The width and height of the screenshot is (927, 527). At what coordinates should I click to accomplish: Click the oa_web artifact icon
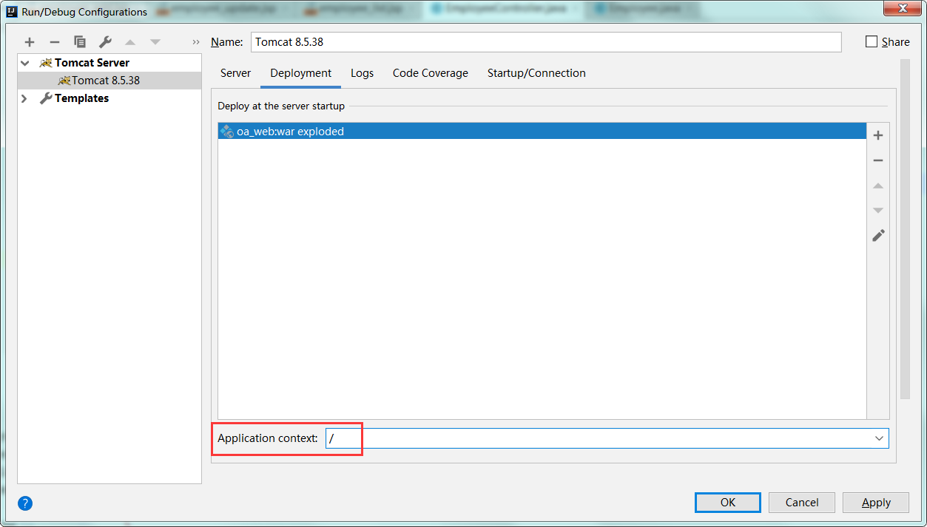227,132
